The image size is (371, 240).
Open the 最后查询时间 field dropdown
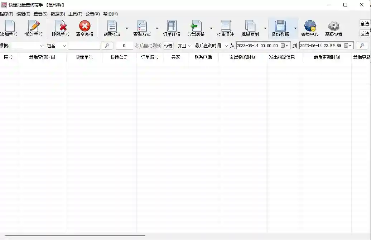(211, 46)
